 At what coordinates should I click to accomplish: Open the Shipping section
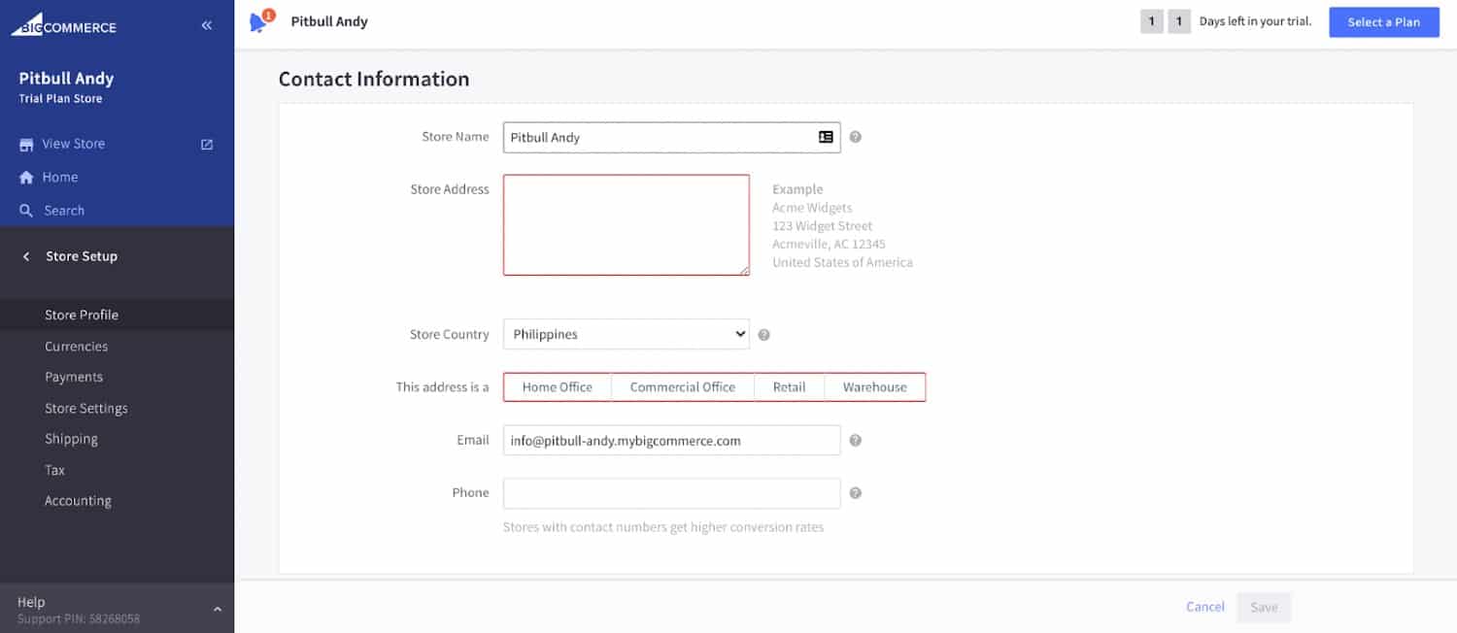[x=72, y=439]
